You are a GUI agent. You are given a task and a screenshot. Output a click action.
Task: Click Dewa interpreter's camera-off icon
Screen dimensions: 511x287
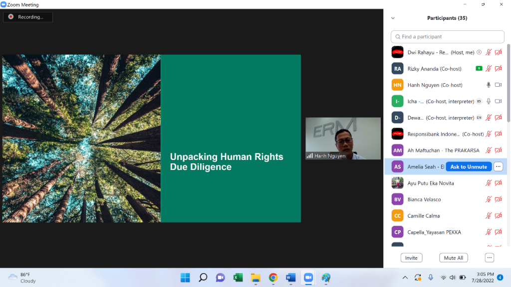coord(498,118)
